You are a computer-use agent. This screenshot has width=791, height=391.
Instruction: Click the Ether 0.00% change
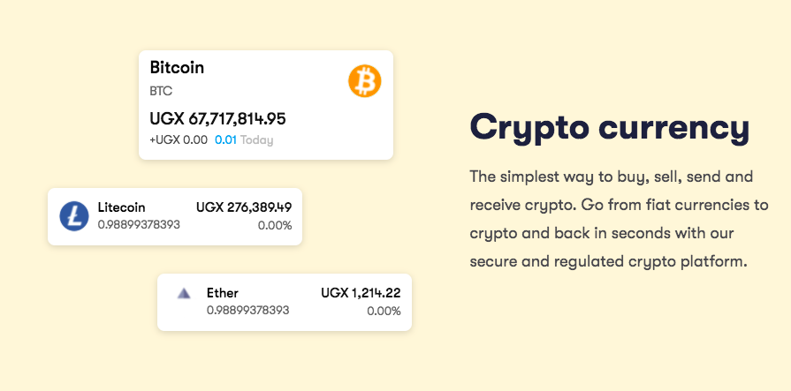pos(384,311)
